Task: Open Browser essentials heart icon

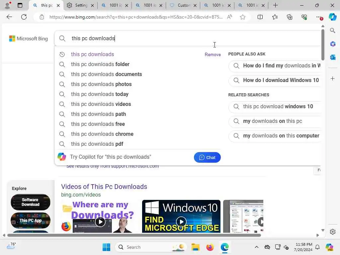Action: pos(304,17)
